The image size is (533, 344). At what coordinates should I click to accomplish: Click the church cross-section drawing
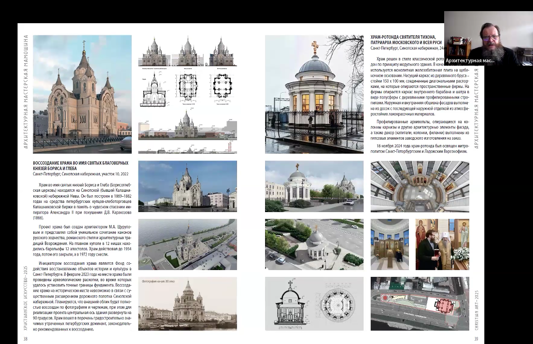coord(154,90)
